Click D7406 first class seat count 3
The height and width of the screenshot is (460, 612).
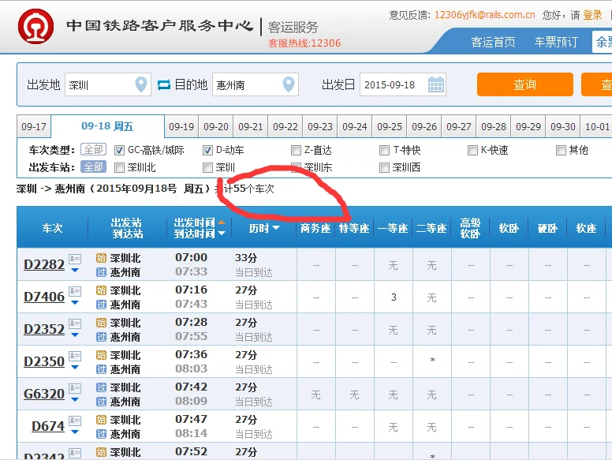point(394,297)
